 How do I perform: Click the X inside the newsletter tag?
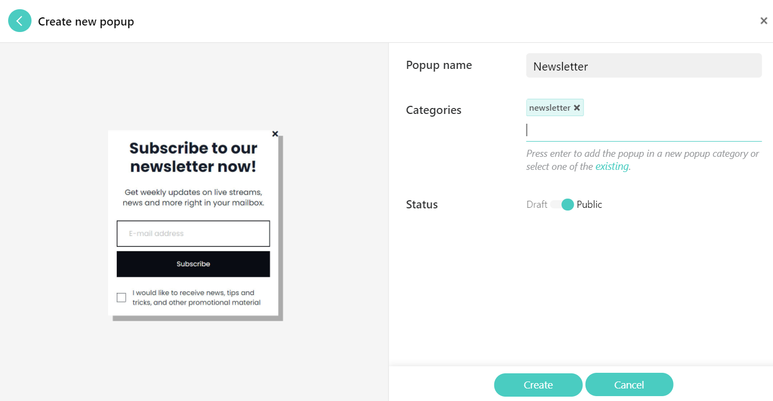tap(577, 107)
